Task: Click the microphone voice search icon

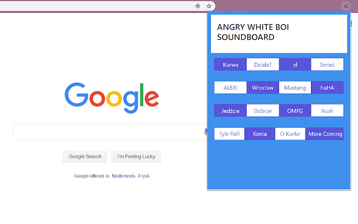Action: point(205,132)
